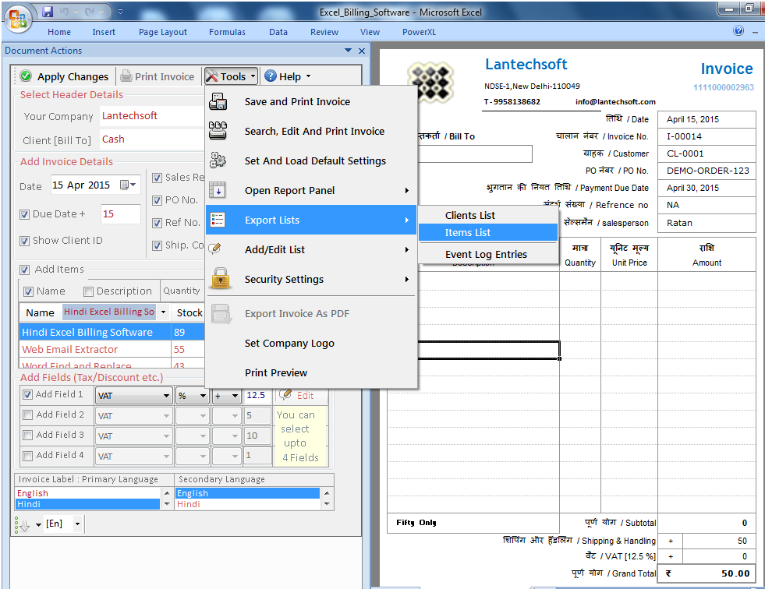The image size is (765, 589).
Task: Switch to the Formulas tab
Action: [227, 32]
